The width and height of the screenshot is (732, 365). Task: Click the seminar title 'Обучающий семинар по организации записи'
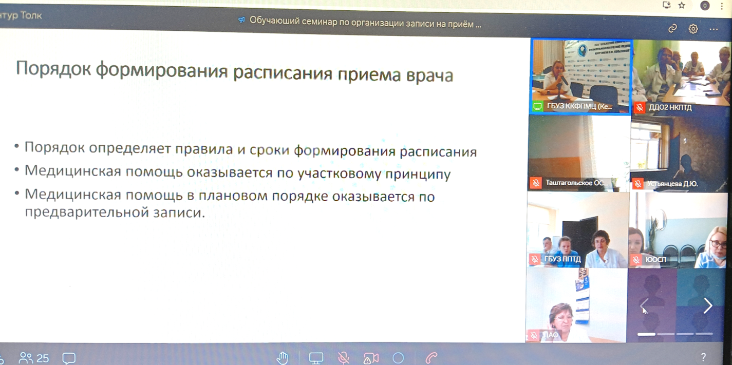click(x=365, y=22)
